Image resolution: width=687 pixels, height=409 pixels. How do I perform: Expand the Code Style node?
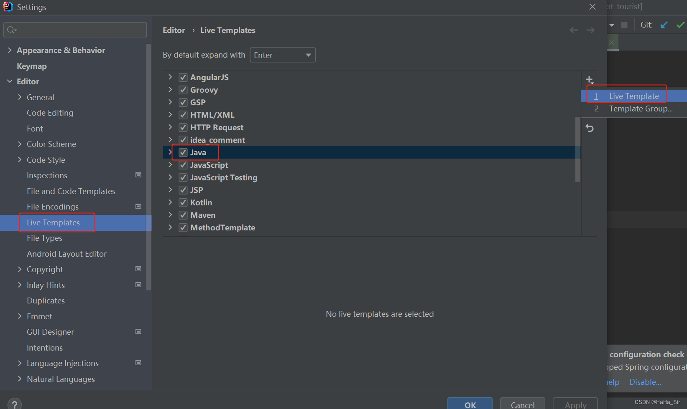[20, 159]
